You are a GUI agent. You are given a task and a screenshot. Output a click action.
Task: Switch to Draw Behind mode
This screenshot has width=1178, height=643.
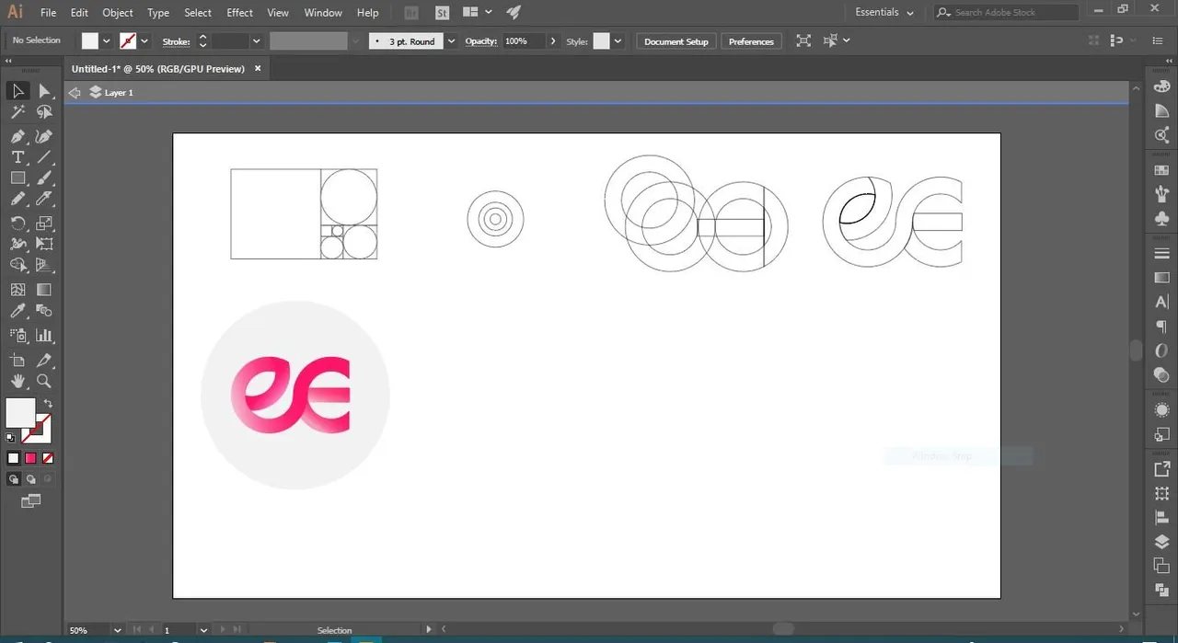(x=30, y=479)
